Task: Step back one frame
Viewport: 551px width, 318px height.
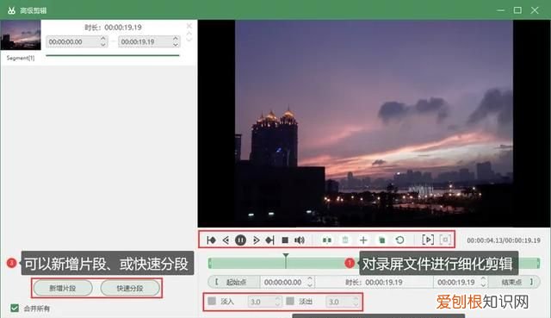Action: tap(226, 240)
